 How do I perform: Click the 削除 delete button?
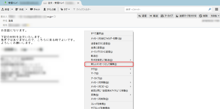pos(203,16)
